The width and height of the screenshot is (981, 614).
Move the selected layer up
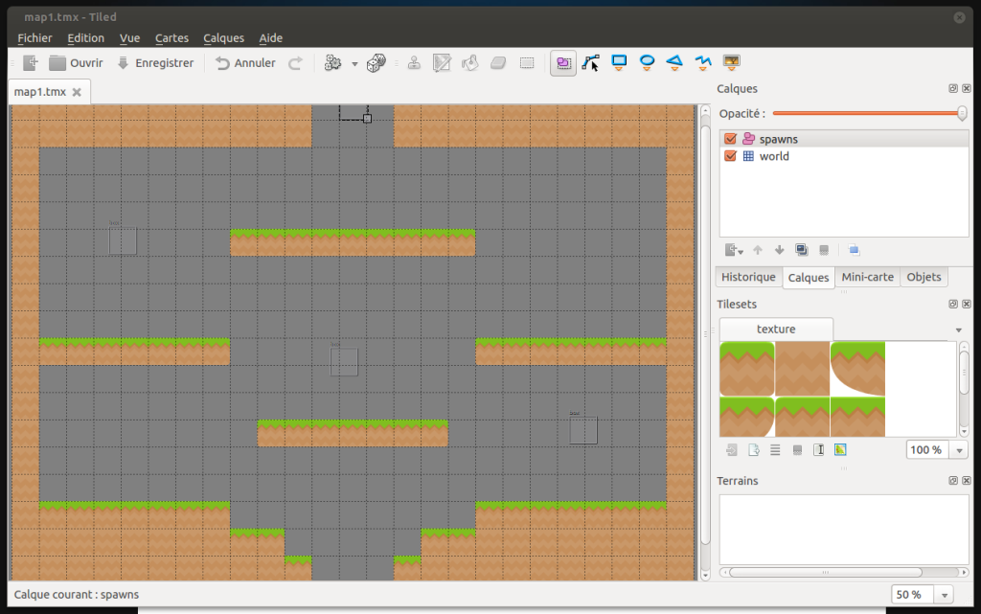click(758, 250)
